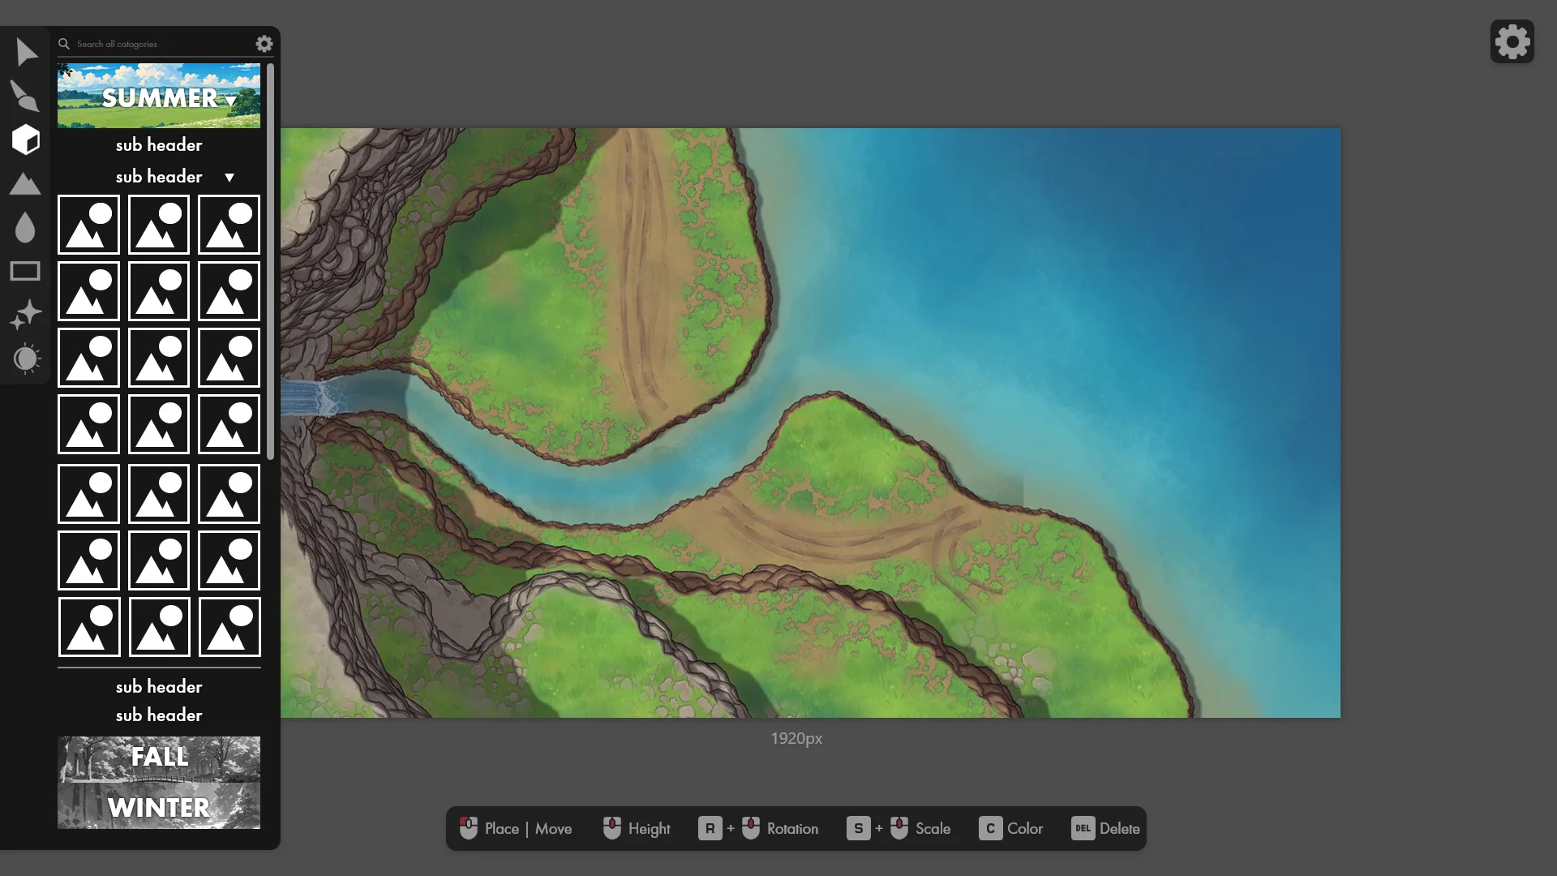This screenshot has height=876, width=1557.
Task: Select the rectangle shape tool
Action: [x=25, y=271]
